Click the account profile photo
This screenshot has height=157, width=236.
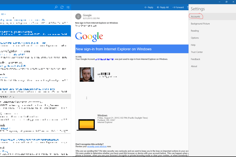tap(87, 74)
